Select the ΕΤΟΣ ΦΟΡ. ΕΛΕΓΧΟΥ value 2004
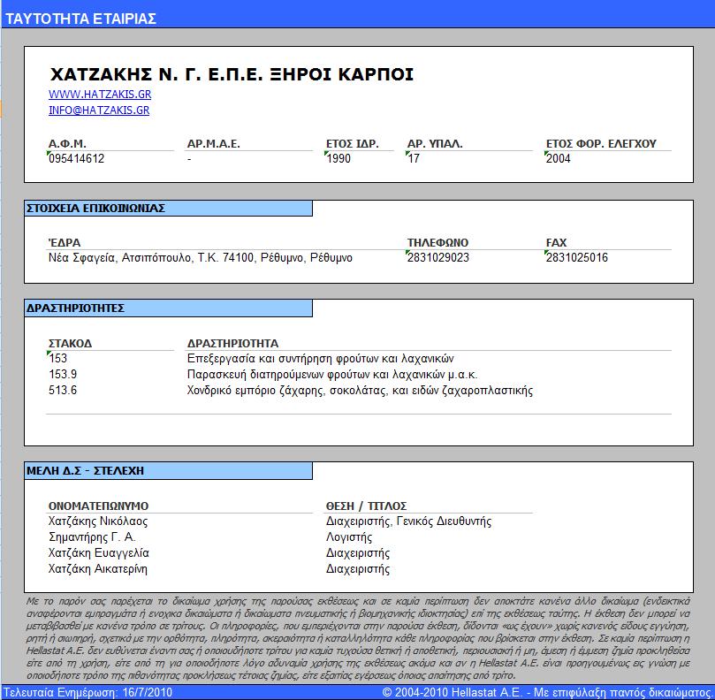The image size is (715, 700). 559,159
